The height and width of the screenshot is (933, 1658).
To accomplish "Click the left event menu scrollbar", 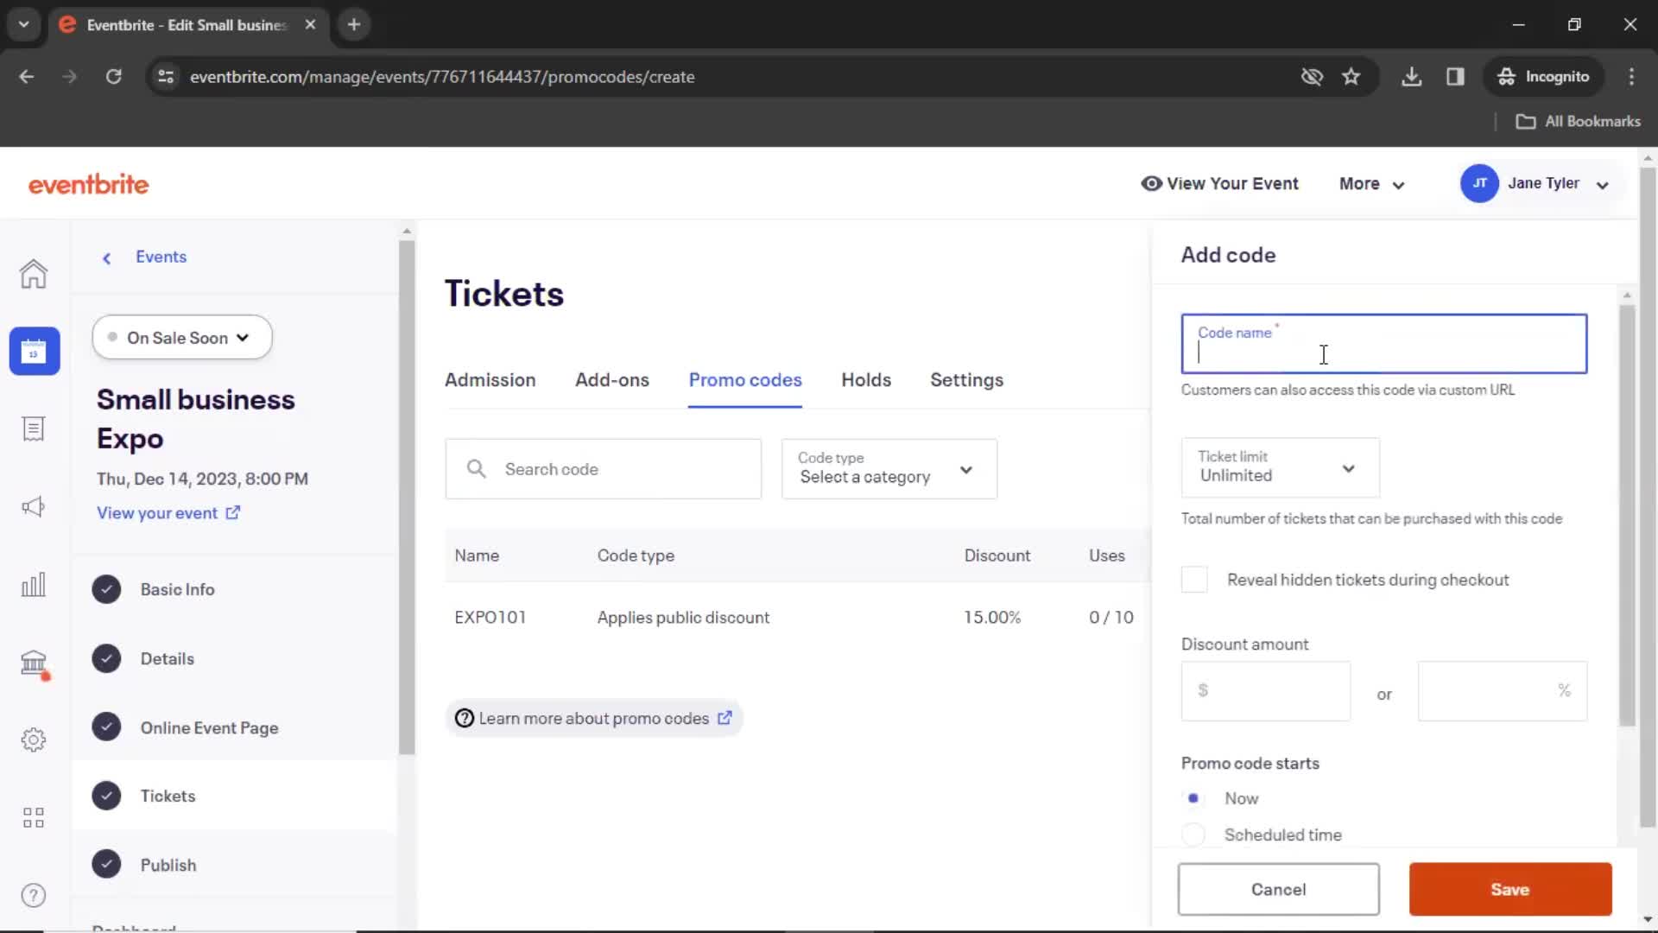I will pos(407,498).
